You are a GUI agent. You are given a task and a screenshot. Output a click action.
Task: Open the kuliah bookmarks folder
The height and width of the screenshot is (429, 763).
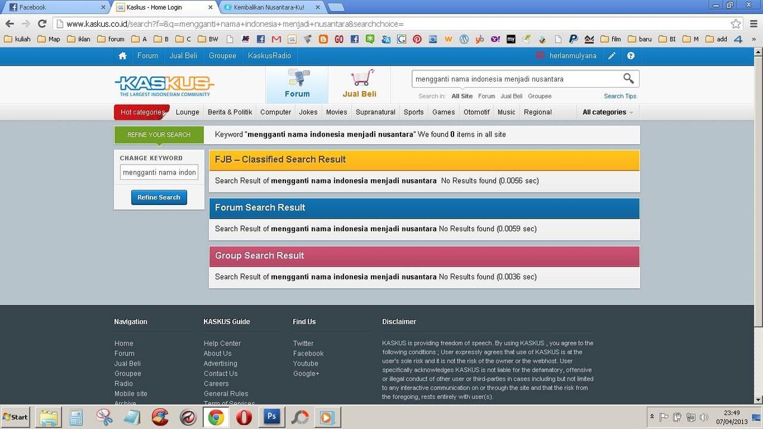pyautogui.click(x=17, y=39)
